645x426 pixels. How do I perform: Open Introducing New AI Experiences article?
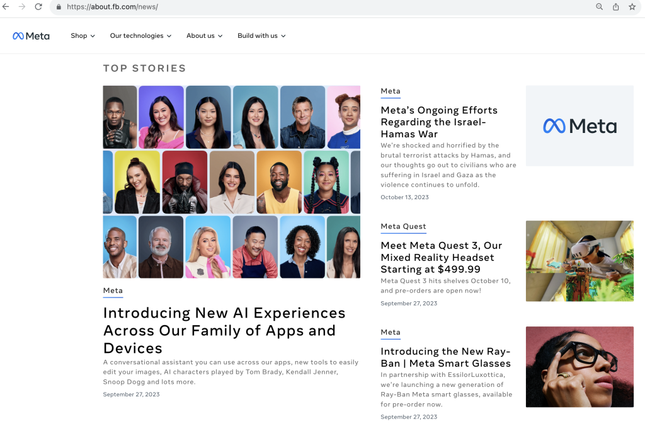pos(224,330)
